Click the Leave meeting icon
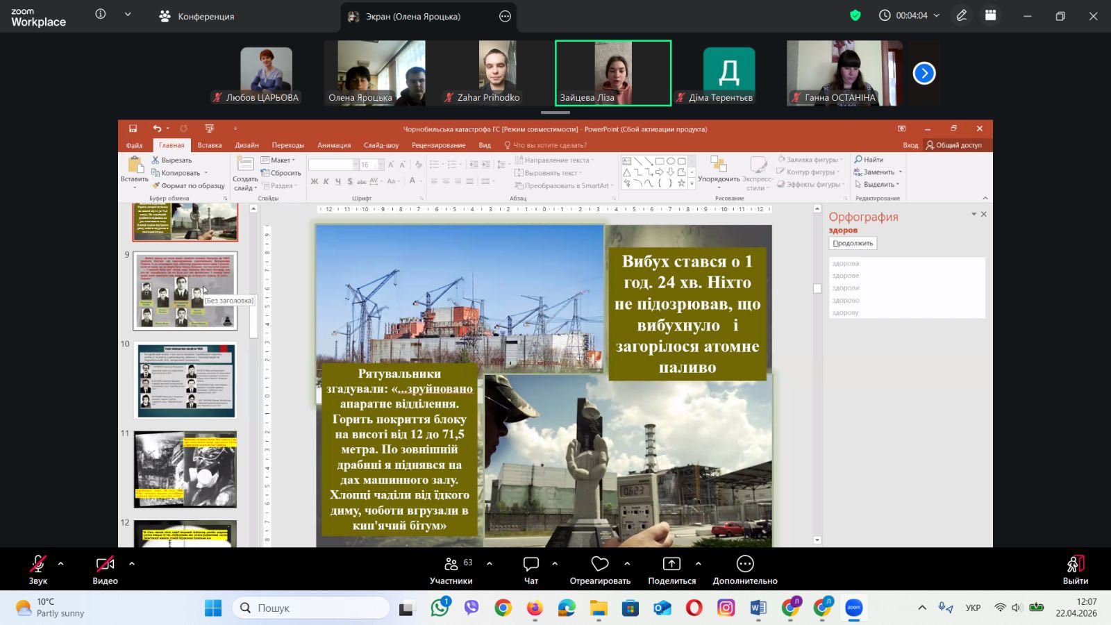Viewport: 1111px width, 625px height. pos(1075,564)
